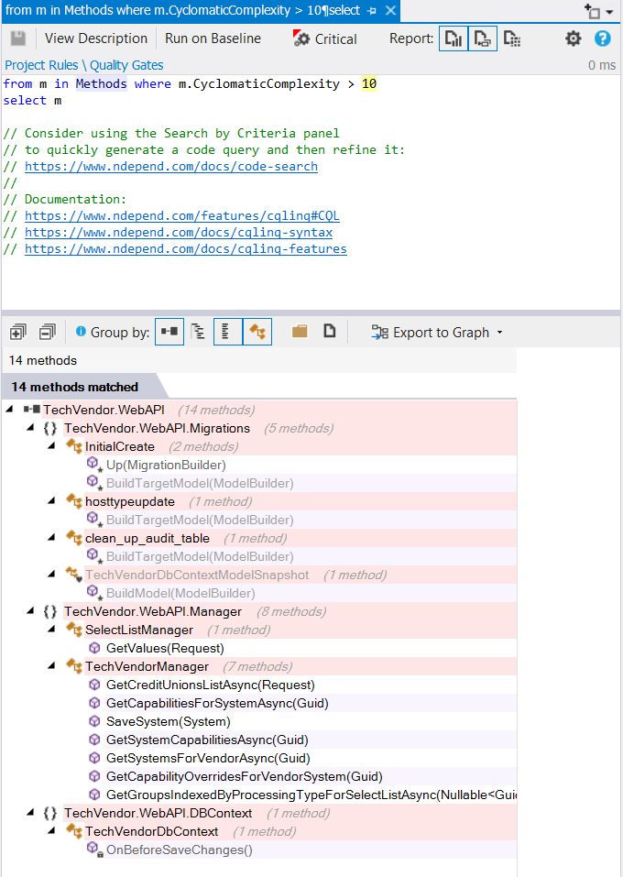Image resolution: width=623 pixels, height=877 pixels.
Task: Click Up(MigrationBuilder) method cube icon
Action: click(94, 465)
